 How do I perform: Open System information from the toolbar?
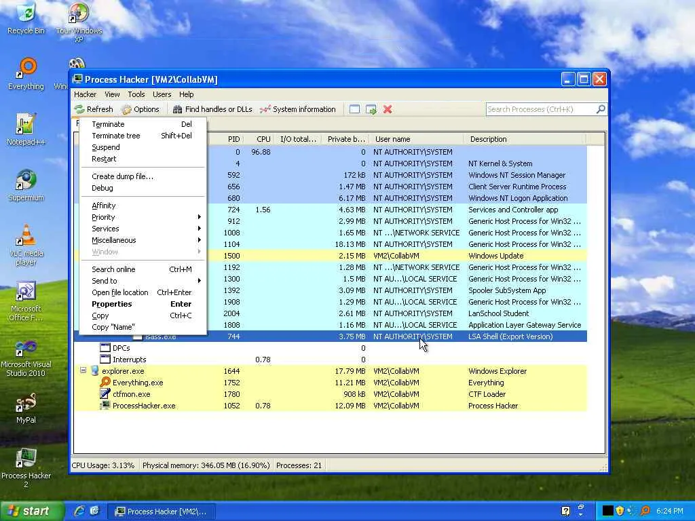coord(298,109)
